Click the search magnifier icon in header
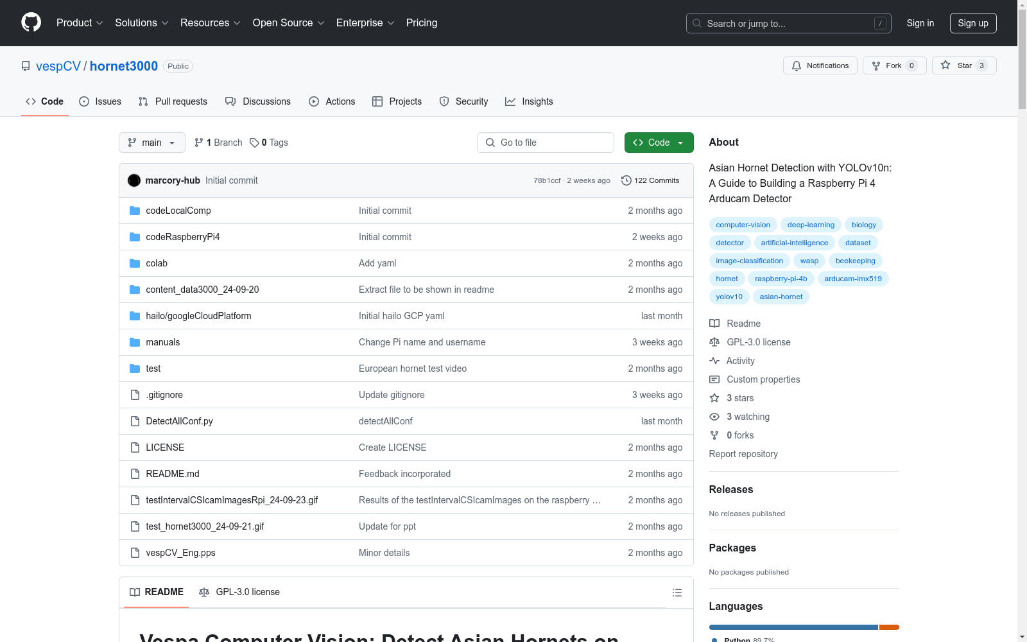The image size is (1027, 642). coord(697,23)
